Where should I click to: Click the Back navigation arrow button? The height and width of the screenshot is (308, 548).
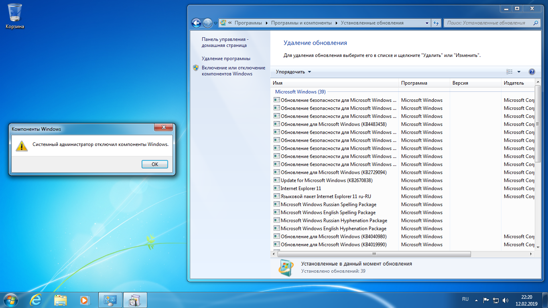point(196,23)
